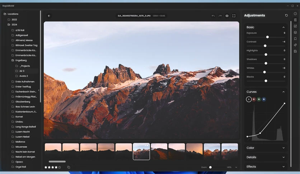
Task: Select the G green curve channel
Action: coord(259,99)
